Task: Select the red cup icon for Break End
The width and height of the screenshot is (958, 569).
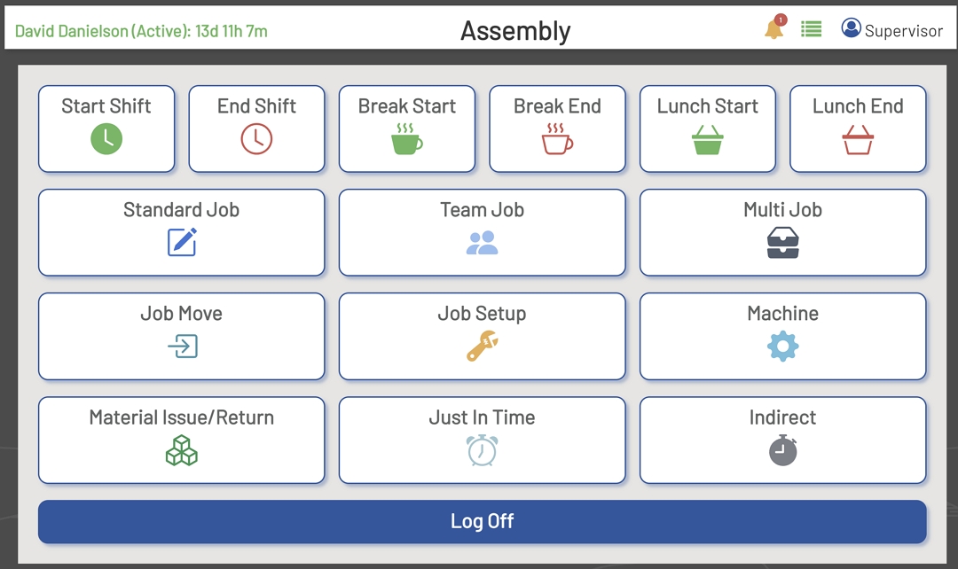Action: 556,139
